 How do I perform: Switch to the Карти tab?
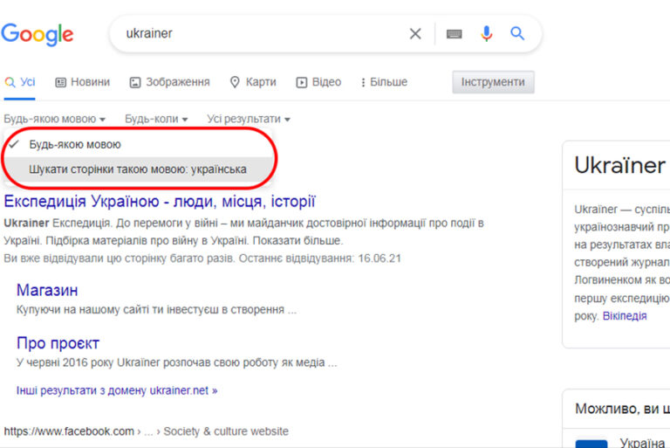[x=253, y=82]
